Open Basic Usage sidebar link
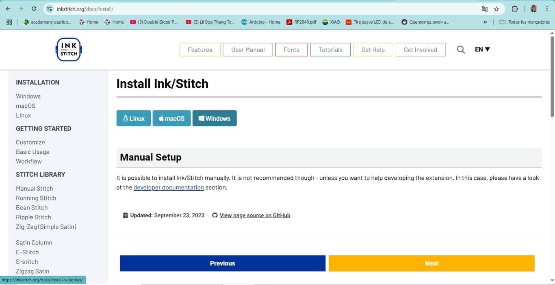 point(33,152)
